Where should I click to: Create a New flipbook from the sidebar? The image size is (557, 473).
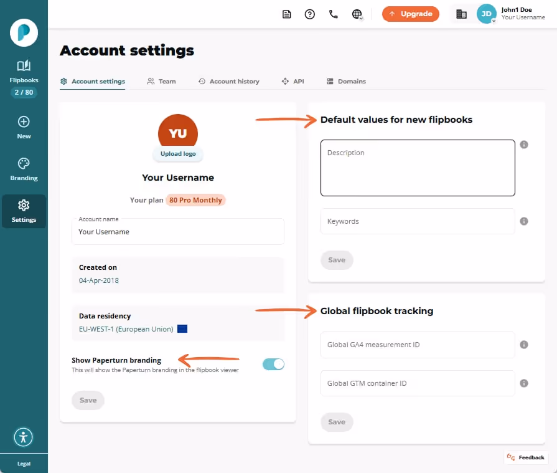point(24,128)
